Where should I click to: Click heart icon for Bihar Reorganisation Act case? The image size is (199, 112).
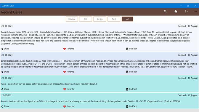65,72
